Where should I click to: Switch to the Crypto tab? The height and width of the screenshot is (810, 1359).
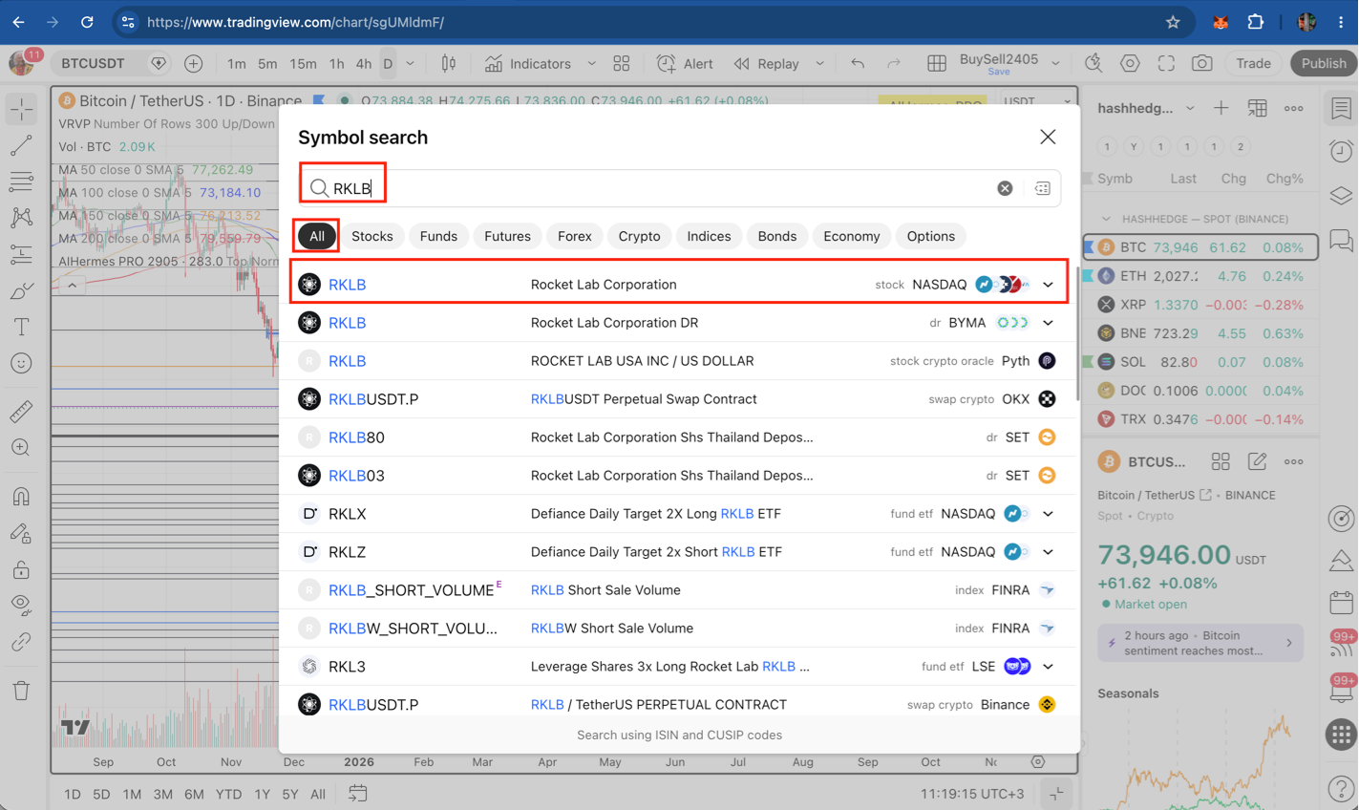click(639, 236)
